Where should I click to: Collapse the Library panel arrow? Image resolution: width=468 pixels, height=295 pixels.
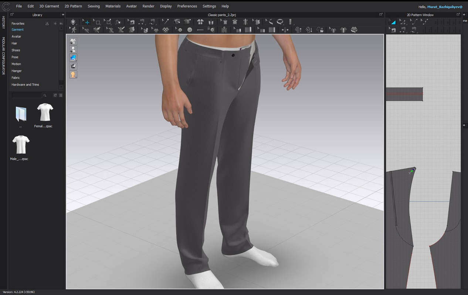[62, 15]
